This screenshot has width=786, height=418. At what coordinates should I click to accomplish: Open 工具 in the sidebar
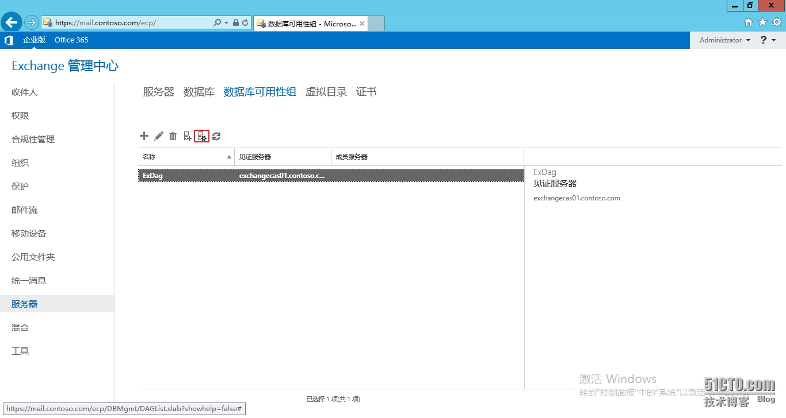[20, 350]
